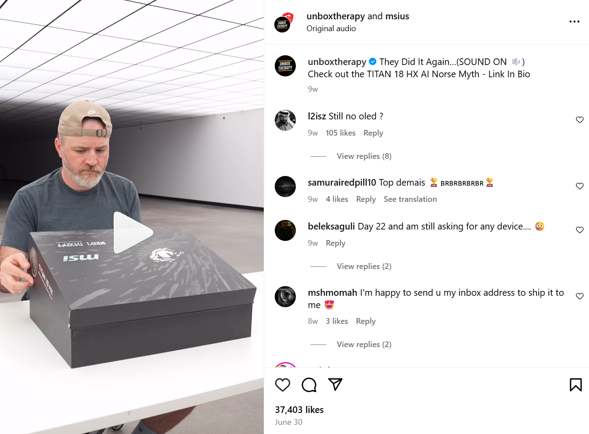
Task: Like the post with heart icon
Action: pyautogui.click(x=283, y=385)
